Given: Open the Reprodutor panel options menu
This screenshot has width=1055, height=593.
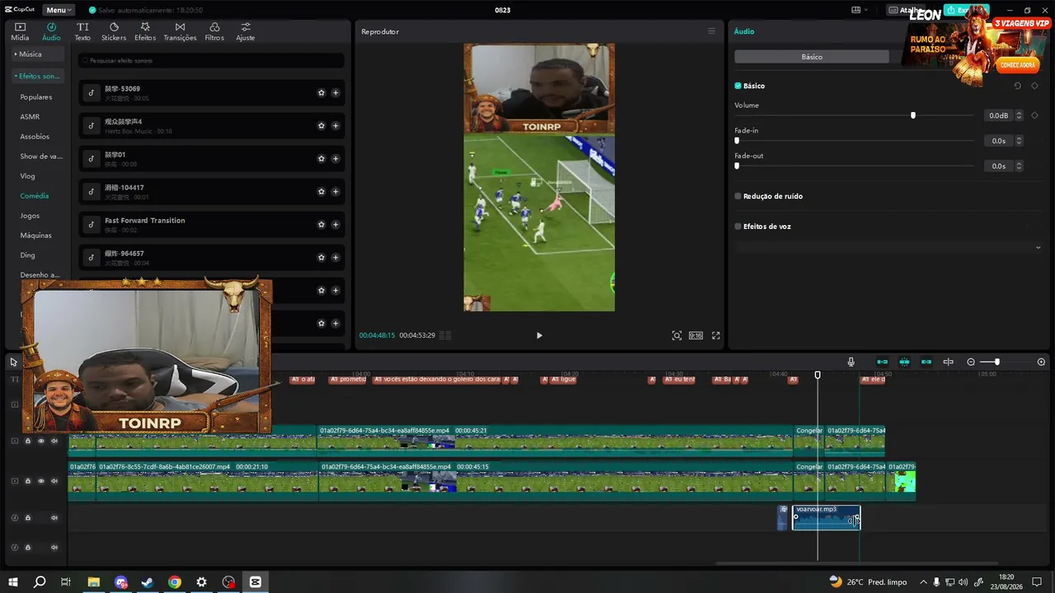Looking at the screenshot, I should tap(711, 31).
